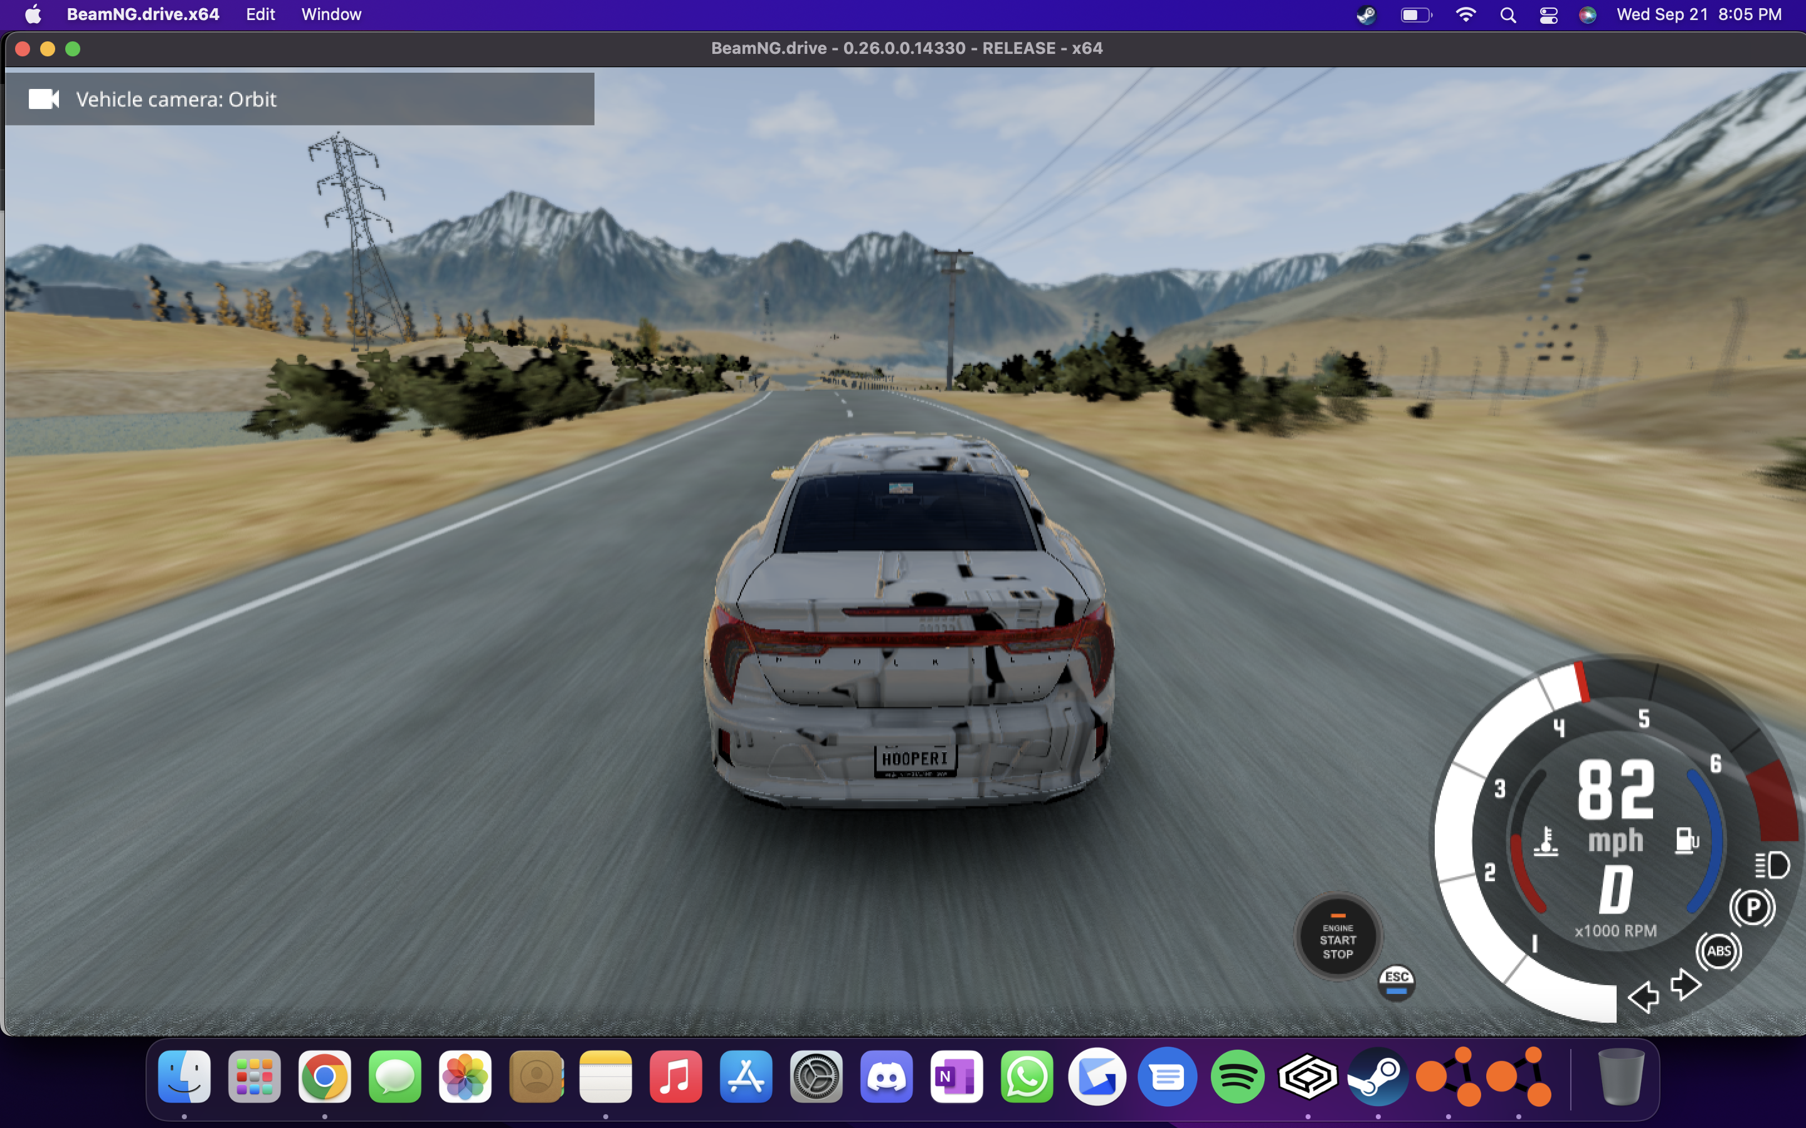Viewport: 1806px width, 1128px height.
Task: Open the Trash in the dock
Action: click(x=1621, y=1077)
